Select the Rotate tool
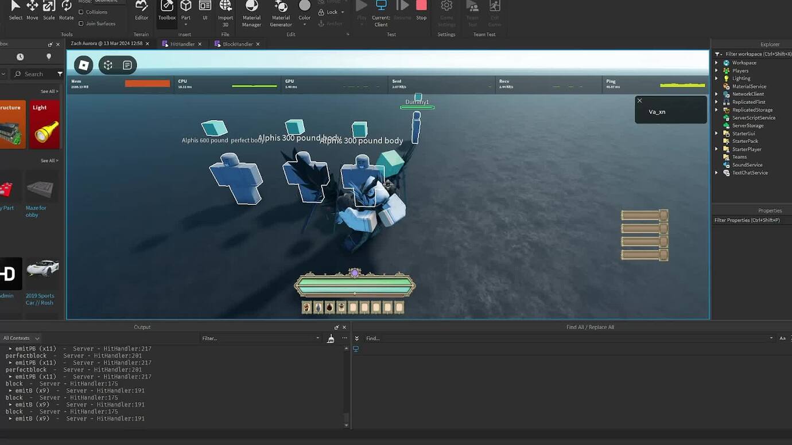Viewport: 792px width, 445px height. point(66,11)
